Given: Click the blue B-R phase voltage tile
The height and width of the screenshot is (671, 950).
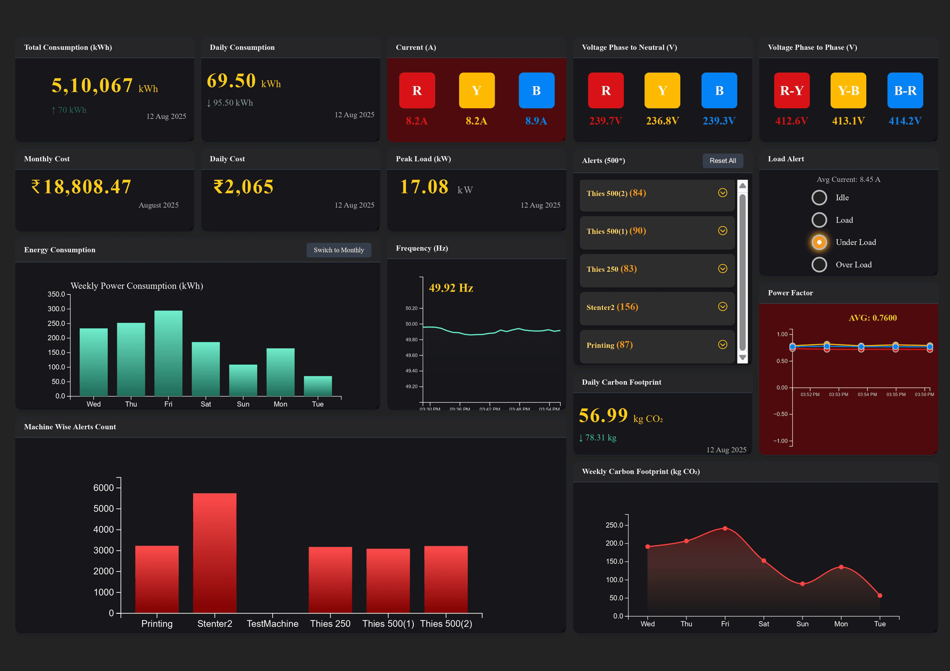Looking at the screenshot, I should click(x=905, y=90).
